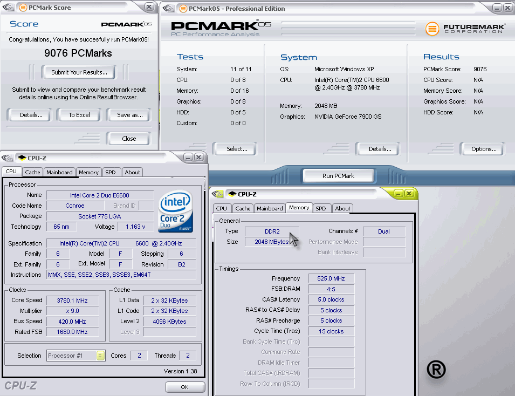
Task: Click the NVIDIA eye icon in PCMark05 Professional title bar
Action: [168, 8]
